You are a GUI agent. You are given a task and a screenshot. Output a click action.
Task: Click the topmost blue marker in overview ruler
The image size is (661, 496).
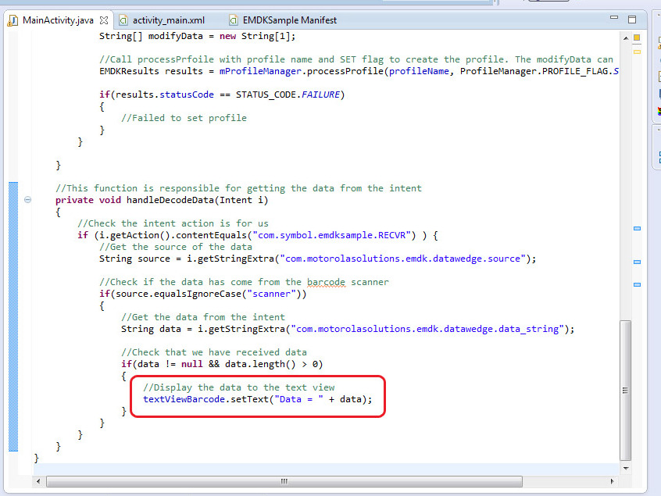tap(637, 228)
